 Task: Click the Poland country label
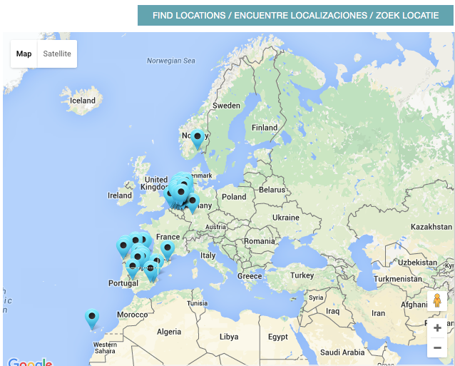(x=234, y=197)
